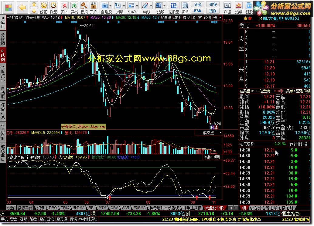Open 24小时滚动 news in status bar

(x=88, y=219)
